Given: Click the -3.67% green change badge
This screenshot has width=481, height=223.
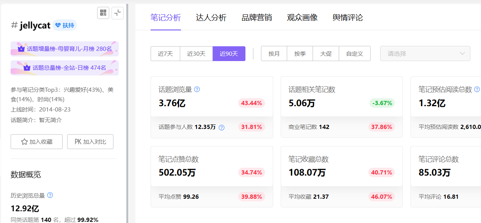Looking at the screenshot, I should tap(382, 103).
